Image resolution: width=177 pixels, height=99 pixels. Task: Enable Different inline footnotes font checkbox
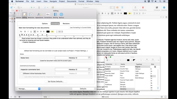22,73
